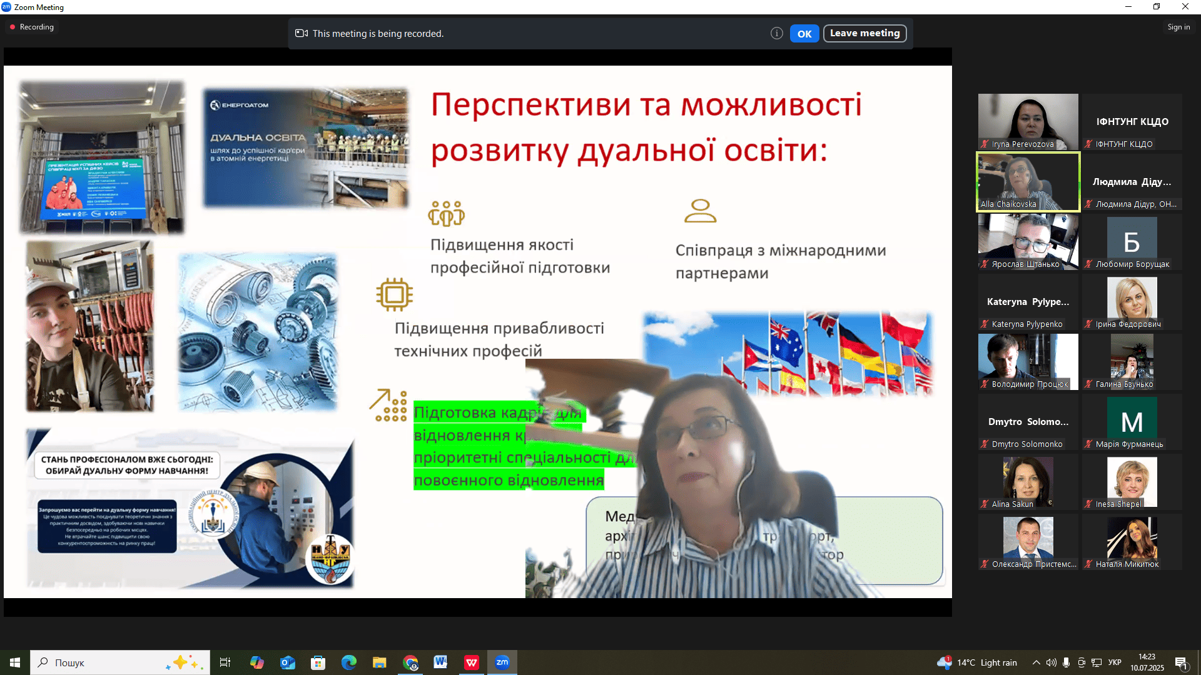Select Олександр Пристемс... photo tile
The image size is (1201, 675).
(1028, 542)
